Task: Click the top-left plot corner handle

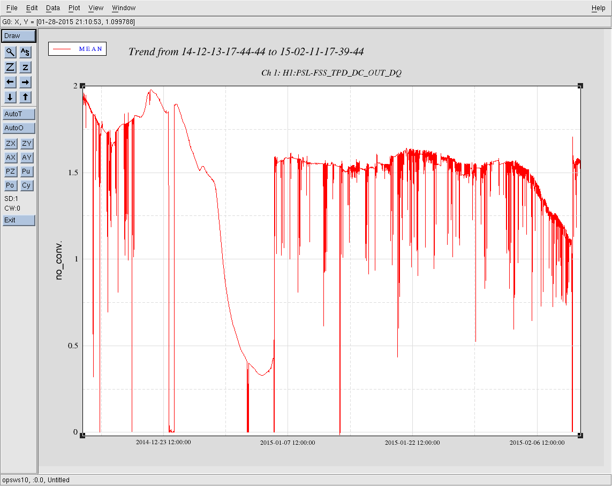Action: point(82,86)
